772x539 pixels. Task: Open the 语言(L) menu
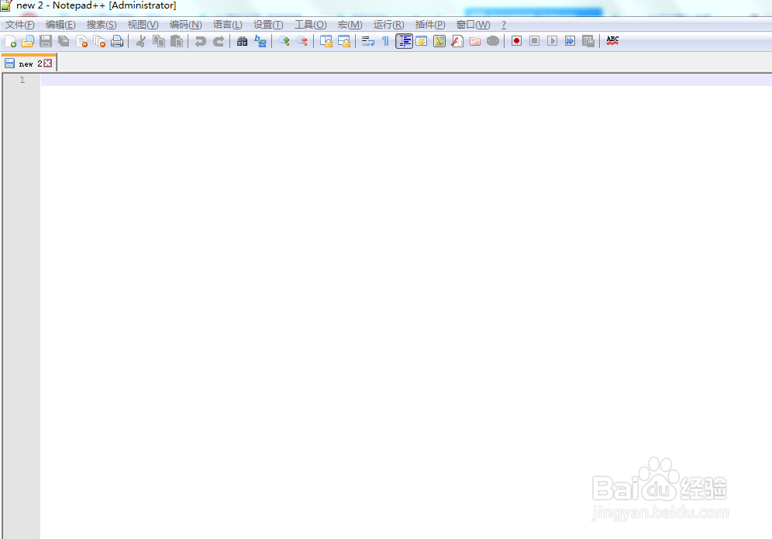pos(227,25)
